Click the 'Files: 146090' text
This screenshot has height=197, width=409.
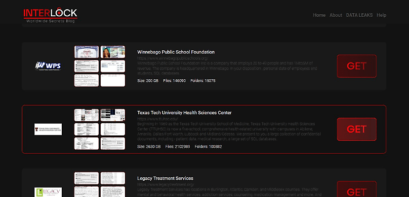pyautogui.click(x=174, y=81)
